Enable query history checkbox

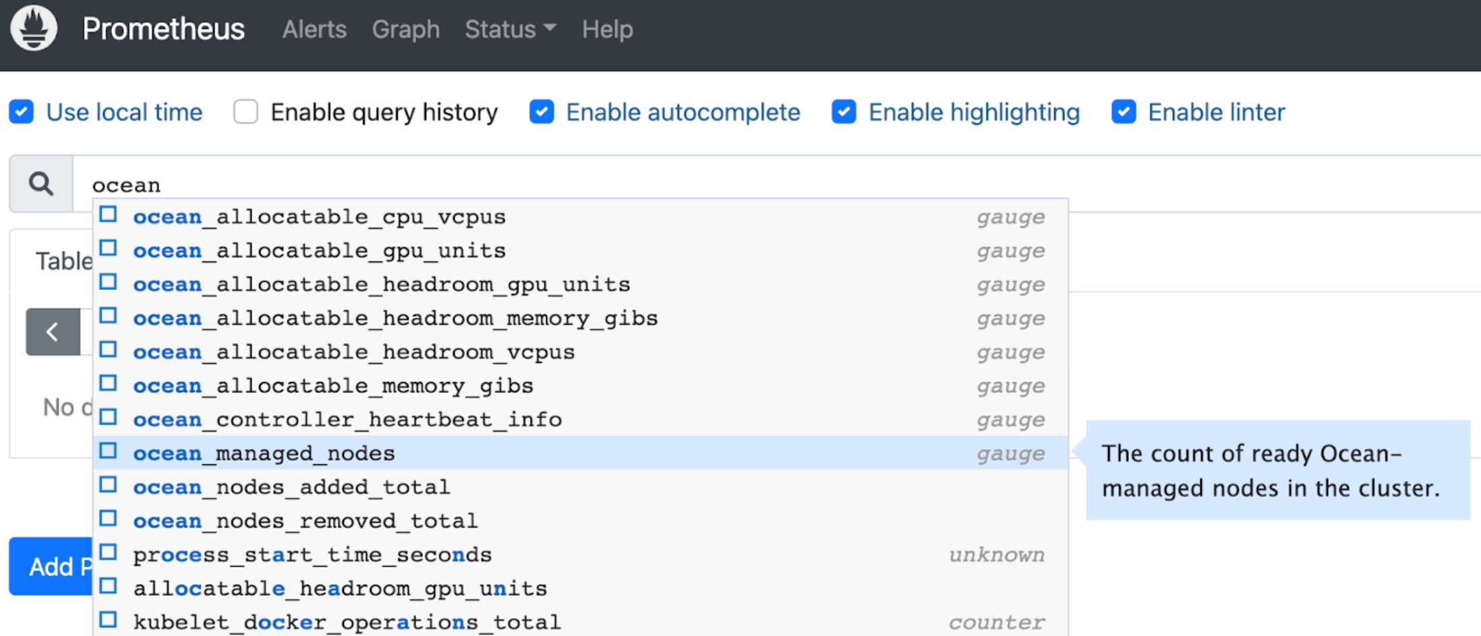(x=246, y=112)
